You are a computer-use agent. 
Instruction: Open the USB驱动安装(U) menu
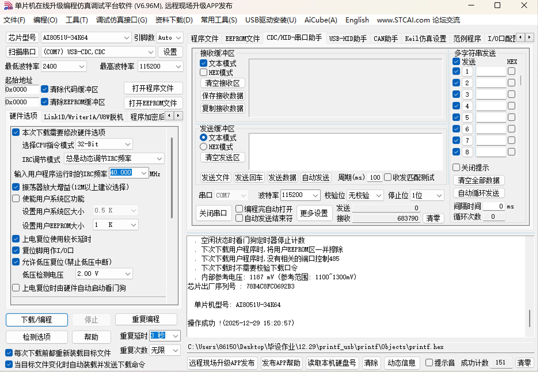270,20
